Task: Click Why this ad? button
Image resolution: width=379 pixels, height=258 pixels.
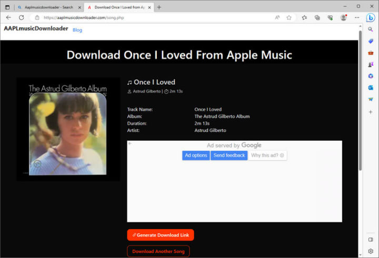Action: pyautogui.click(x=267, y=155)
